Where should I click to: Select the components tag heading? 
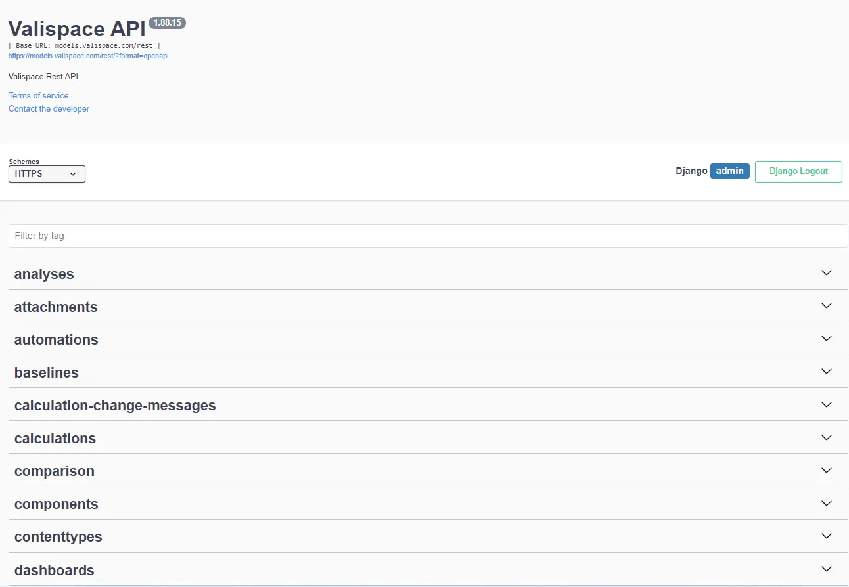(x=57, y=504)
